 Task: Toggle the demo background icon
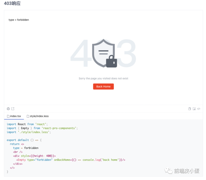tap(194, 109)
